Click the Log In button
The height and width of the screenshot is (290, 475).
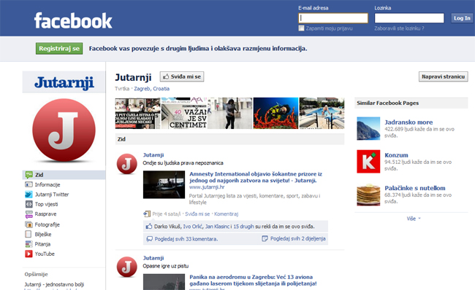pyautogui.click(x=462, y=18)
